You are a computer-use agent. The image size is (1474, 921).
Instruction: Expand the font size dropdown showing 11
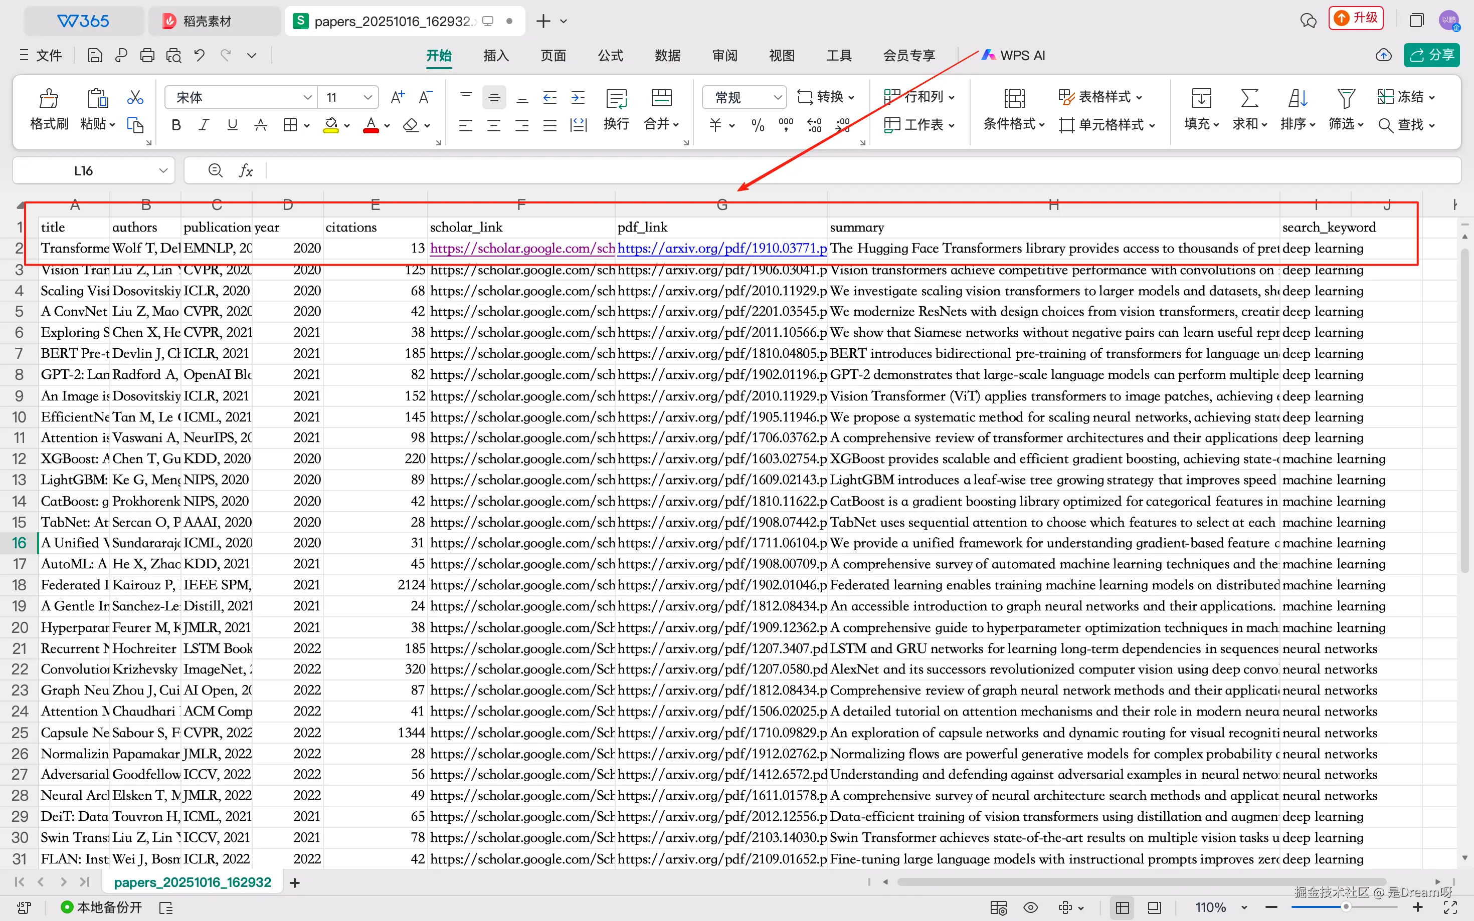click(367, 97)
